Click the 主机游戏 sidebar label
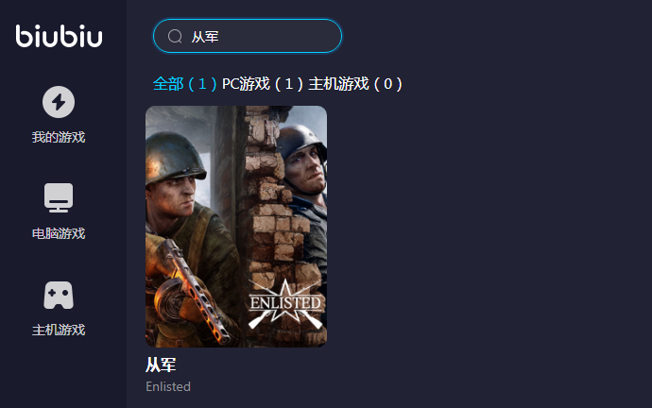Screen dimensions: 652x408 (x=59, y=330)
